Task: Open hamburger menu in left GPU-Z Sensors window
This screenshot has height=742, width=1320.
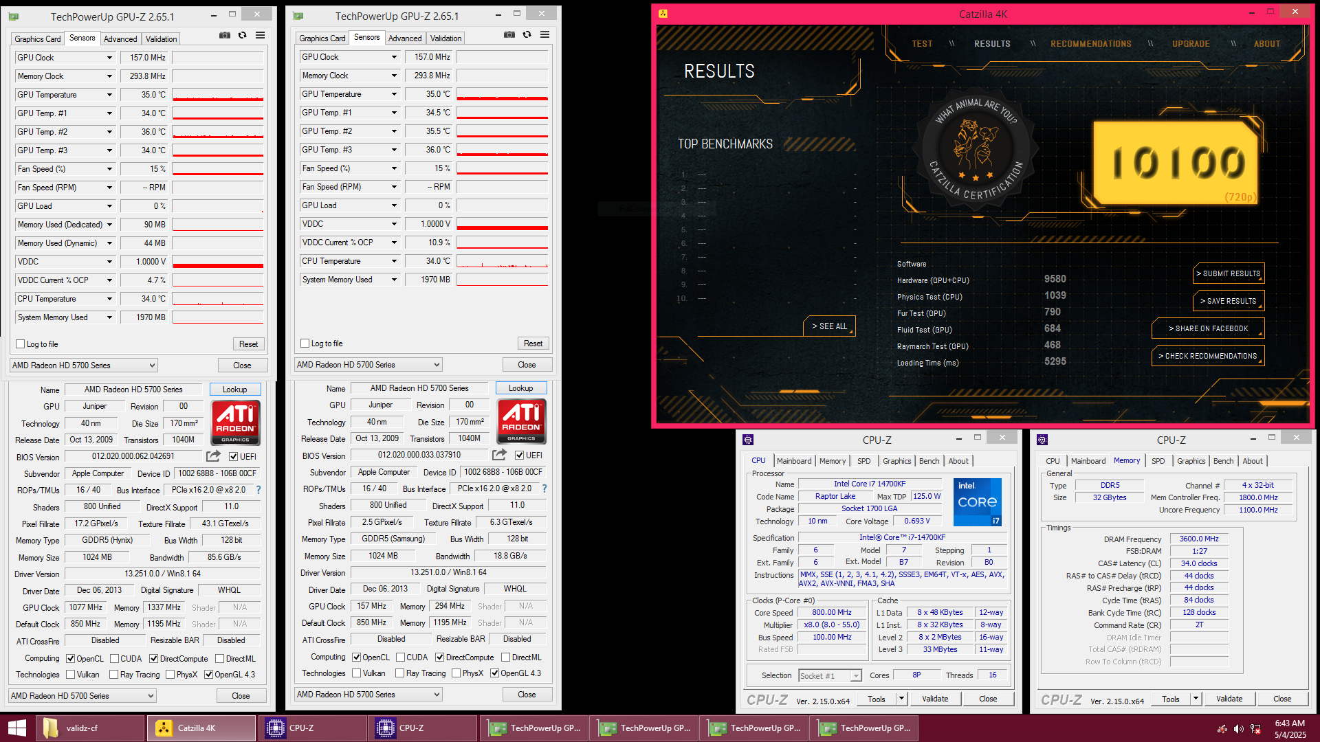Action: coord(260,35)
